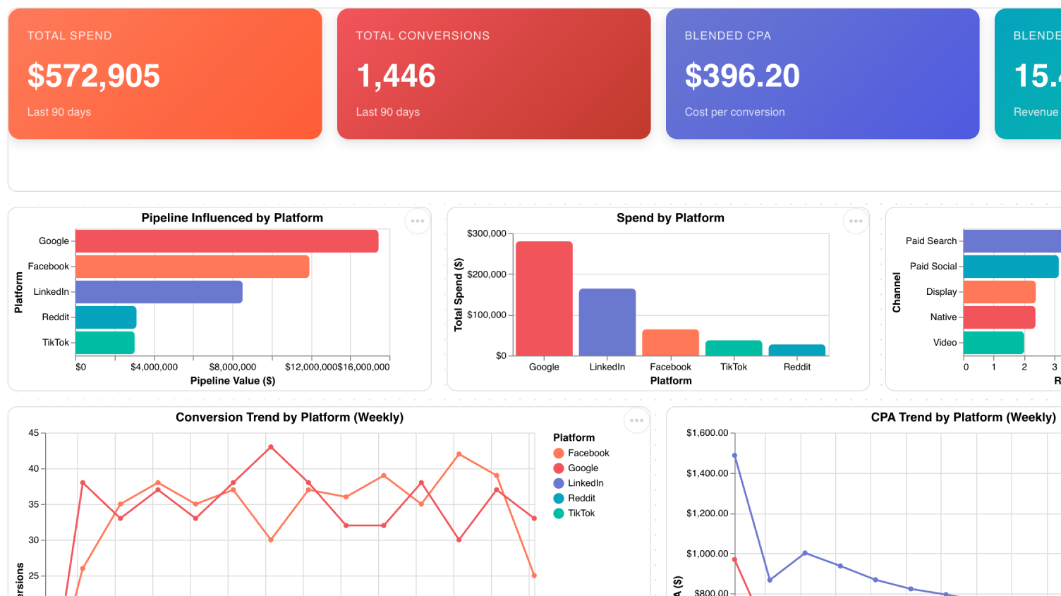Click the Facebook legend color dot

(559, 454)
